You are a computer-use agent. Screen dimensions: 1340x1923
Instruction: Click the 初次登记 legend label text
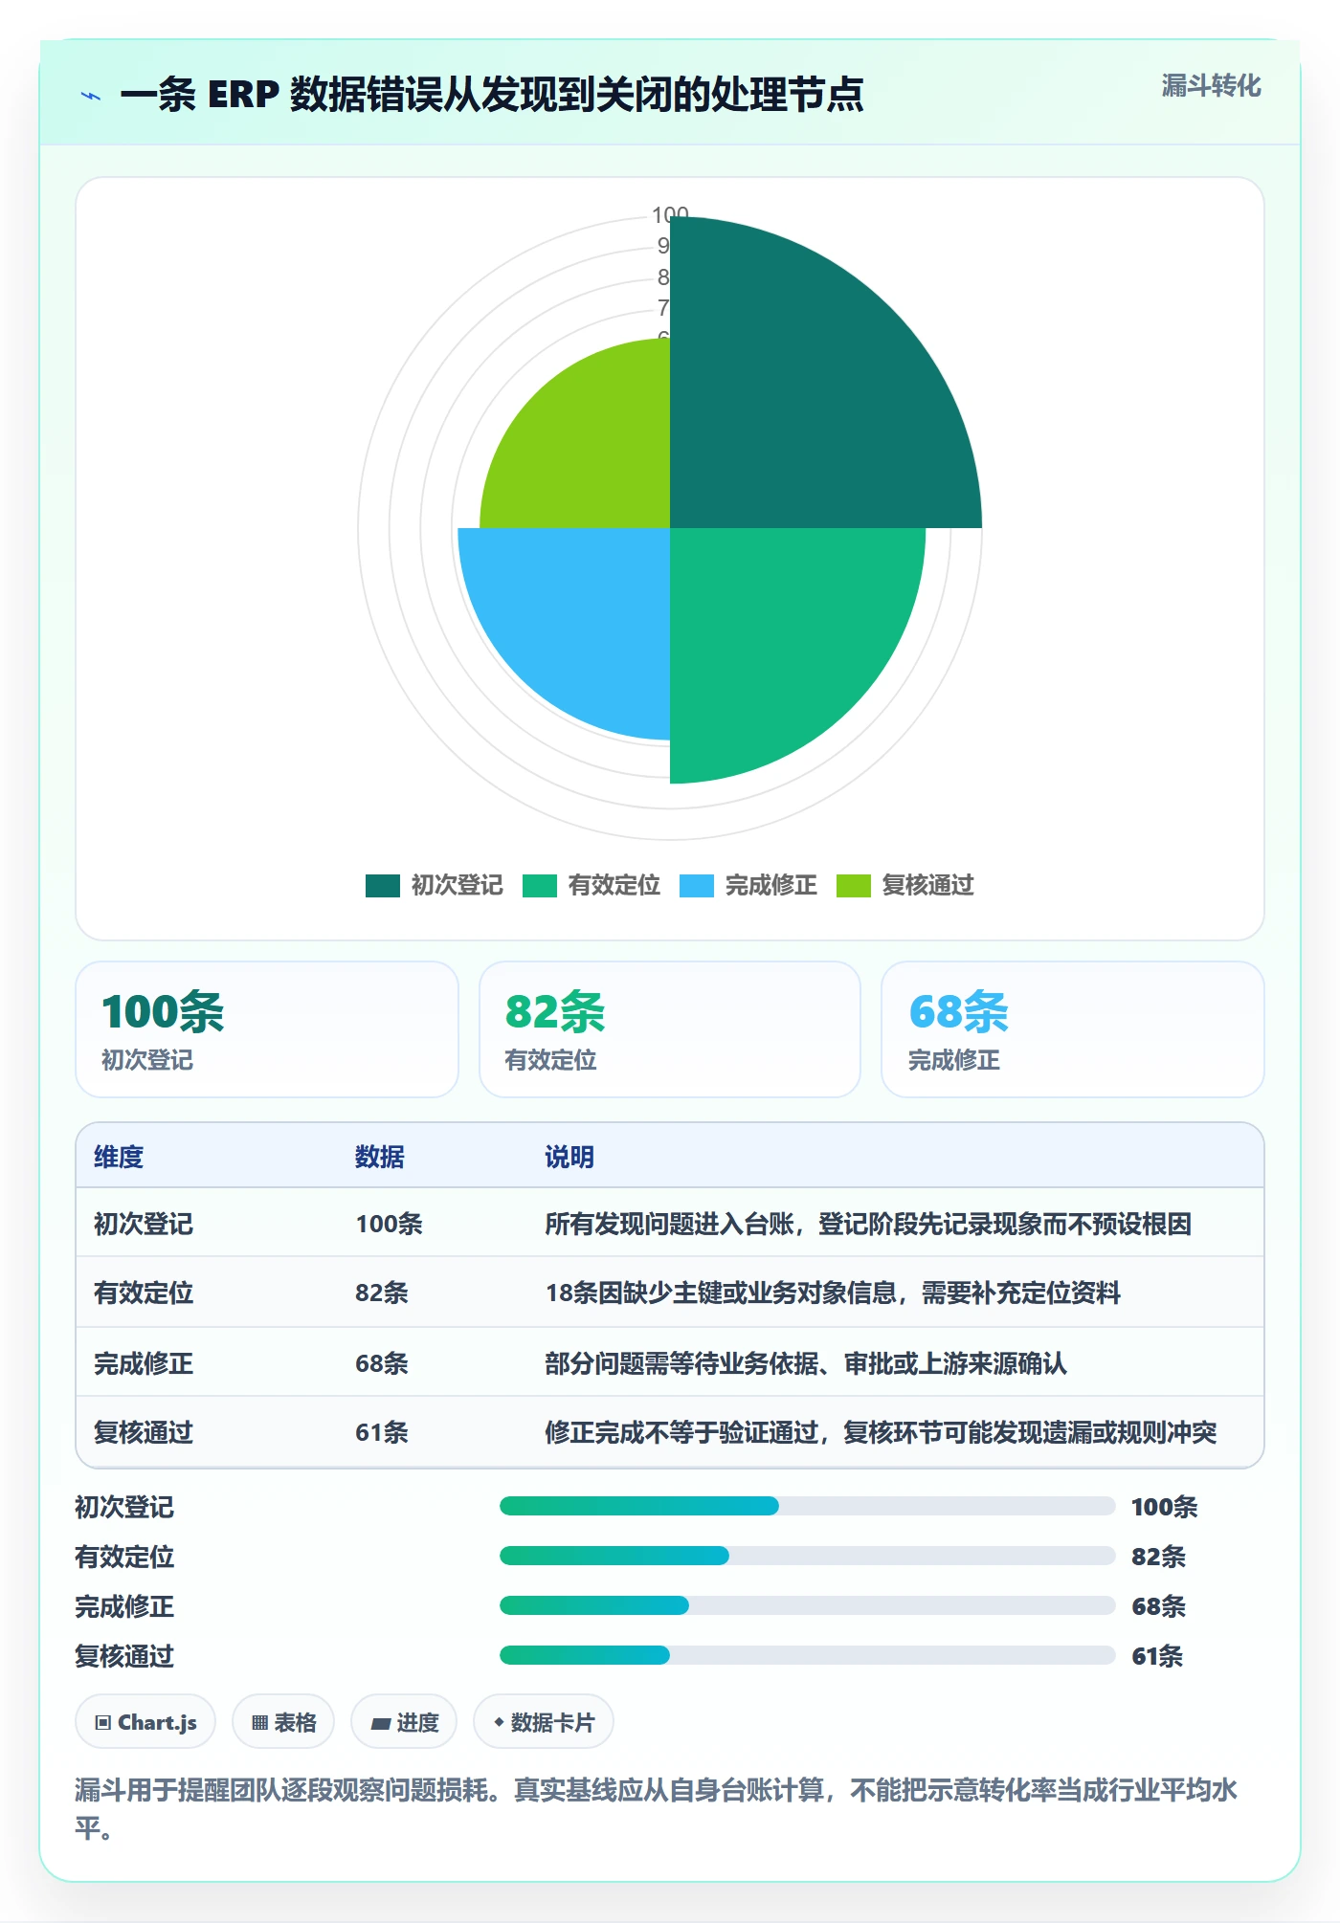coord(457,886)
